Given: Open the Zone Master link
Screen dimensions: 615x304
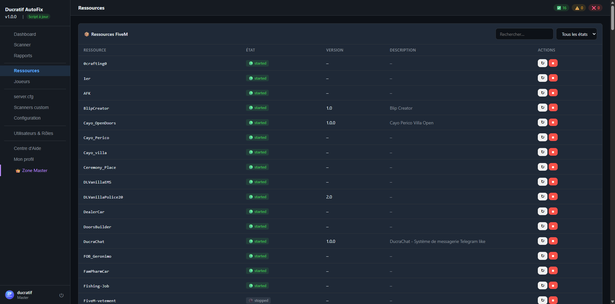Looking at the screenshot, I should click(34, 171).
